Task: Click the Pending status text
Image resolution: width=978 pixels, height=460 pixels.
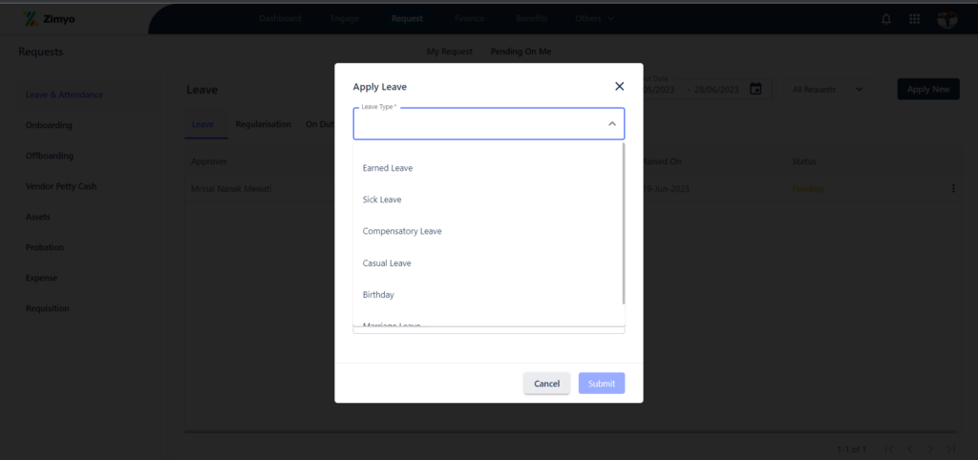Action: (807, 189)
